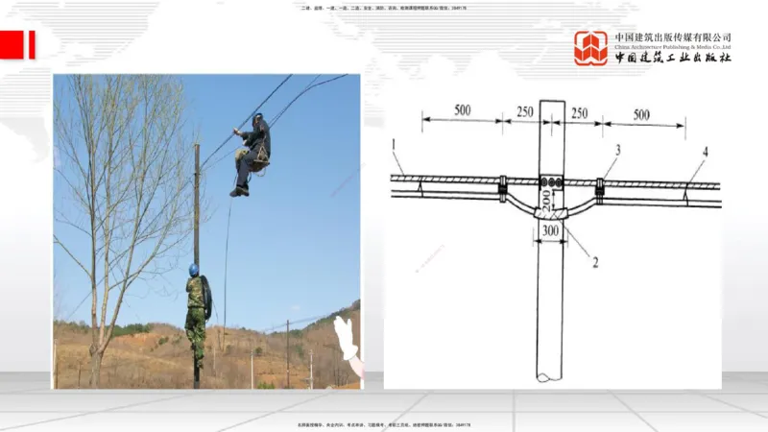Click the red publisher logo icon

(590, 48)
